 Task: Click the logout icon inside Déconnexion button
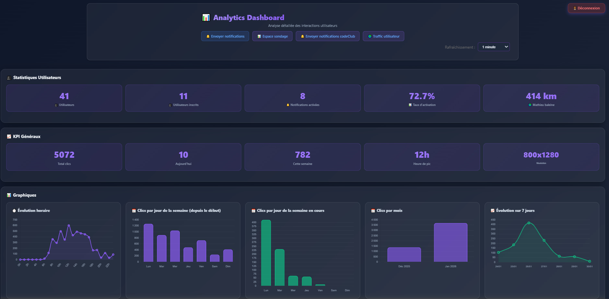tap(575, 8)
